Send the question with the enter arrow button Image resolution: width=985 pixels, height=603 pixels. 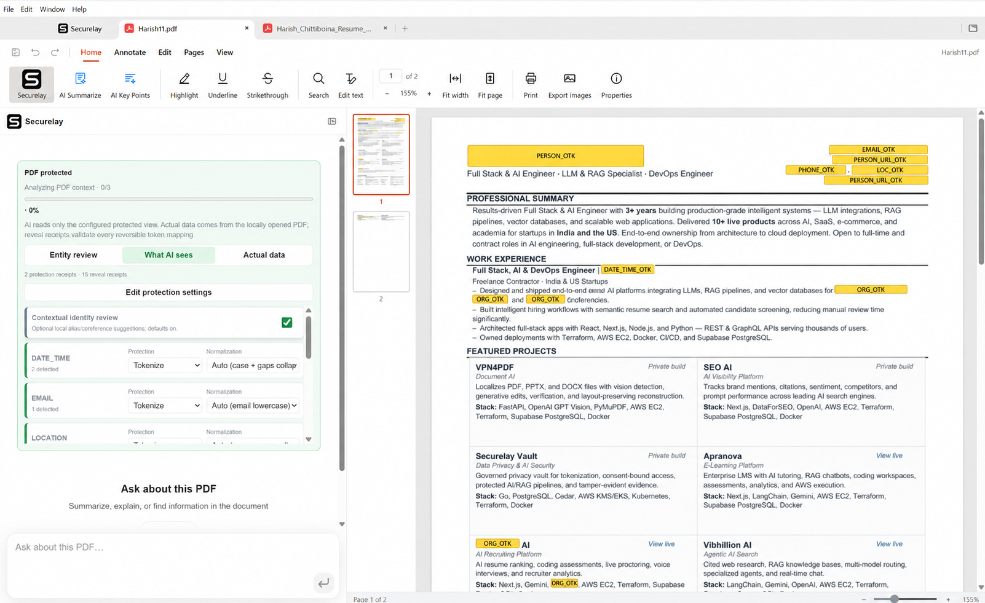click(323, 582)
